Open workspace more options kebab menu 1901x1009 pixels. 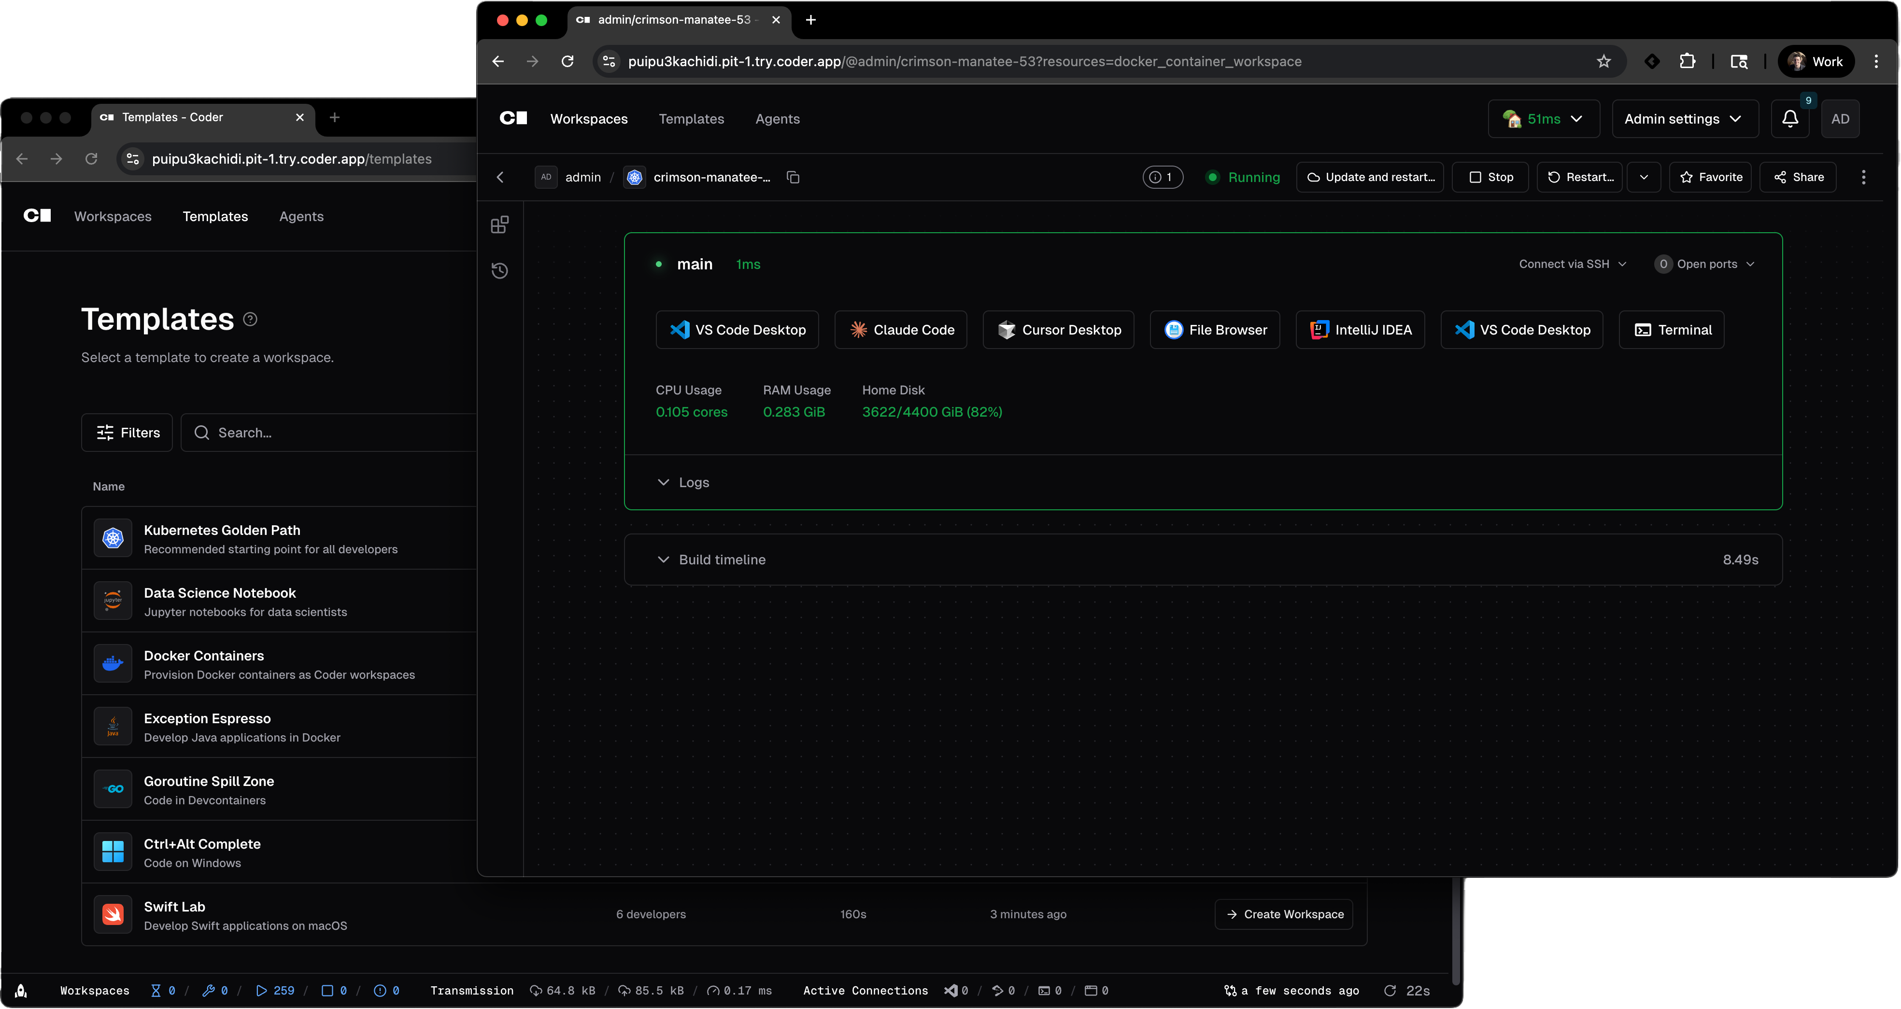(1863, 177)
